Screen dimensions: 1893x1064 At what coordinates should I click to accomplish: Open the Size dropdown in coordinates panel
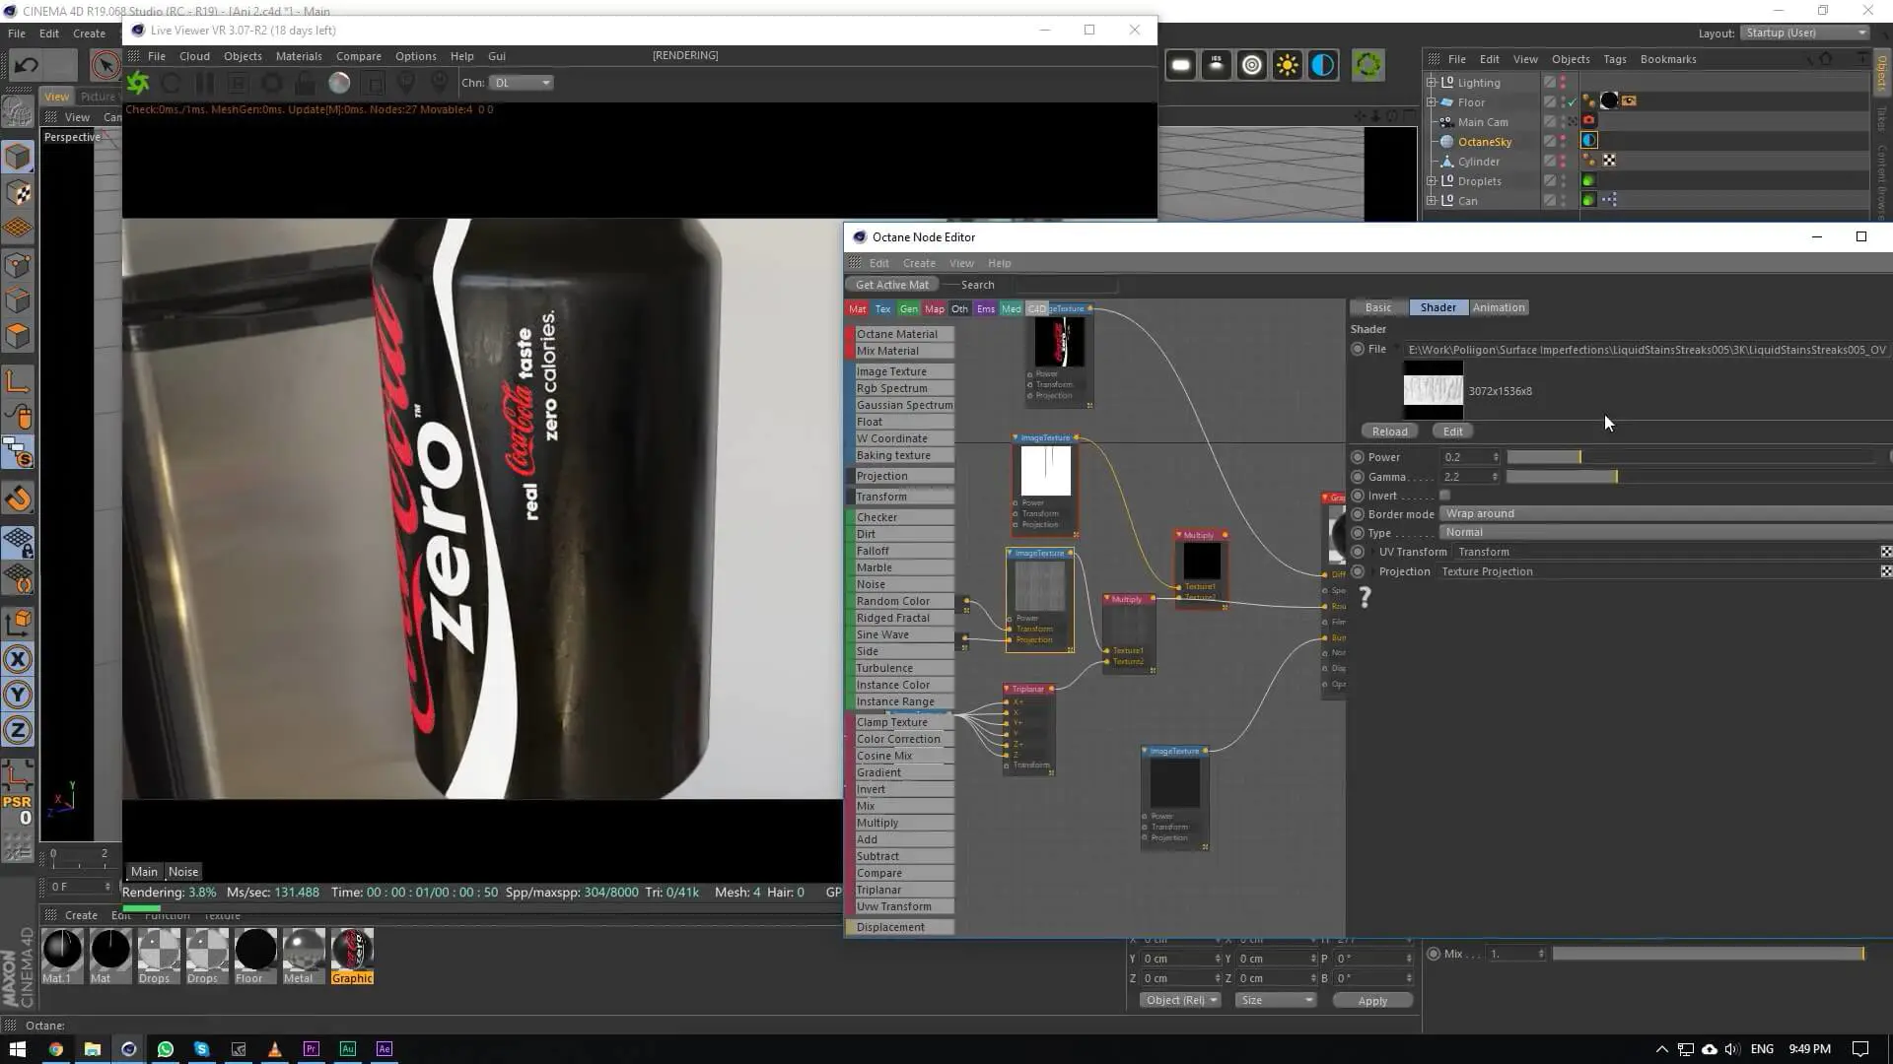1276,1000
